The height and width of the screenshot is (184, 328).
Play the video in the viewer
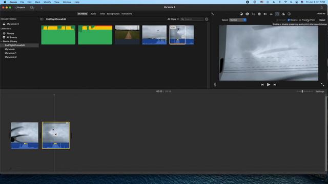269,84
